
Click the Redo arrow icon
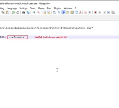pyautogui.click(x=18, y=12)
